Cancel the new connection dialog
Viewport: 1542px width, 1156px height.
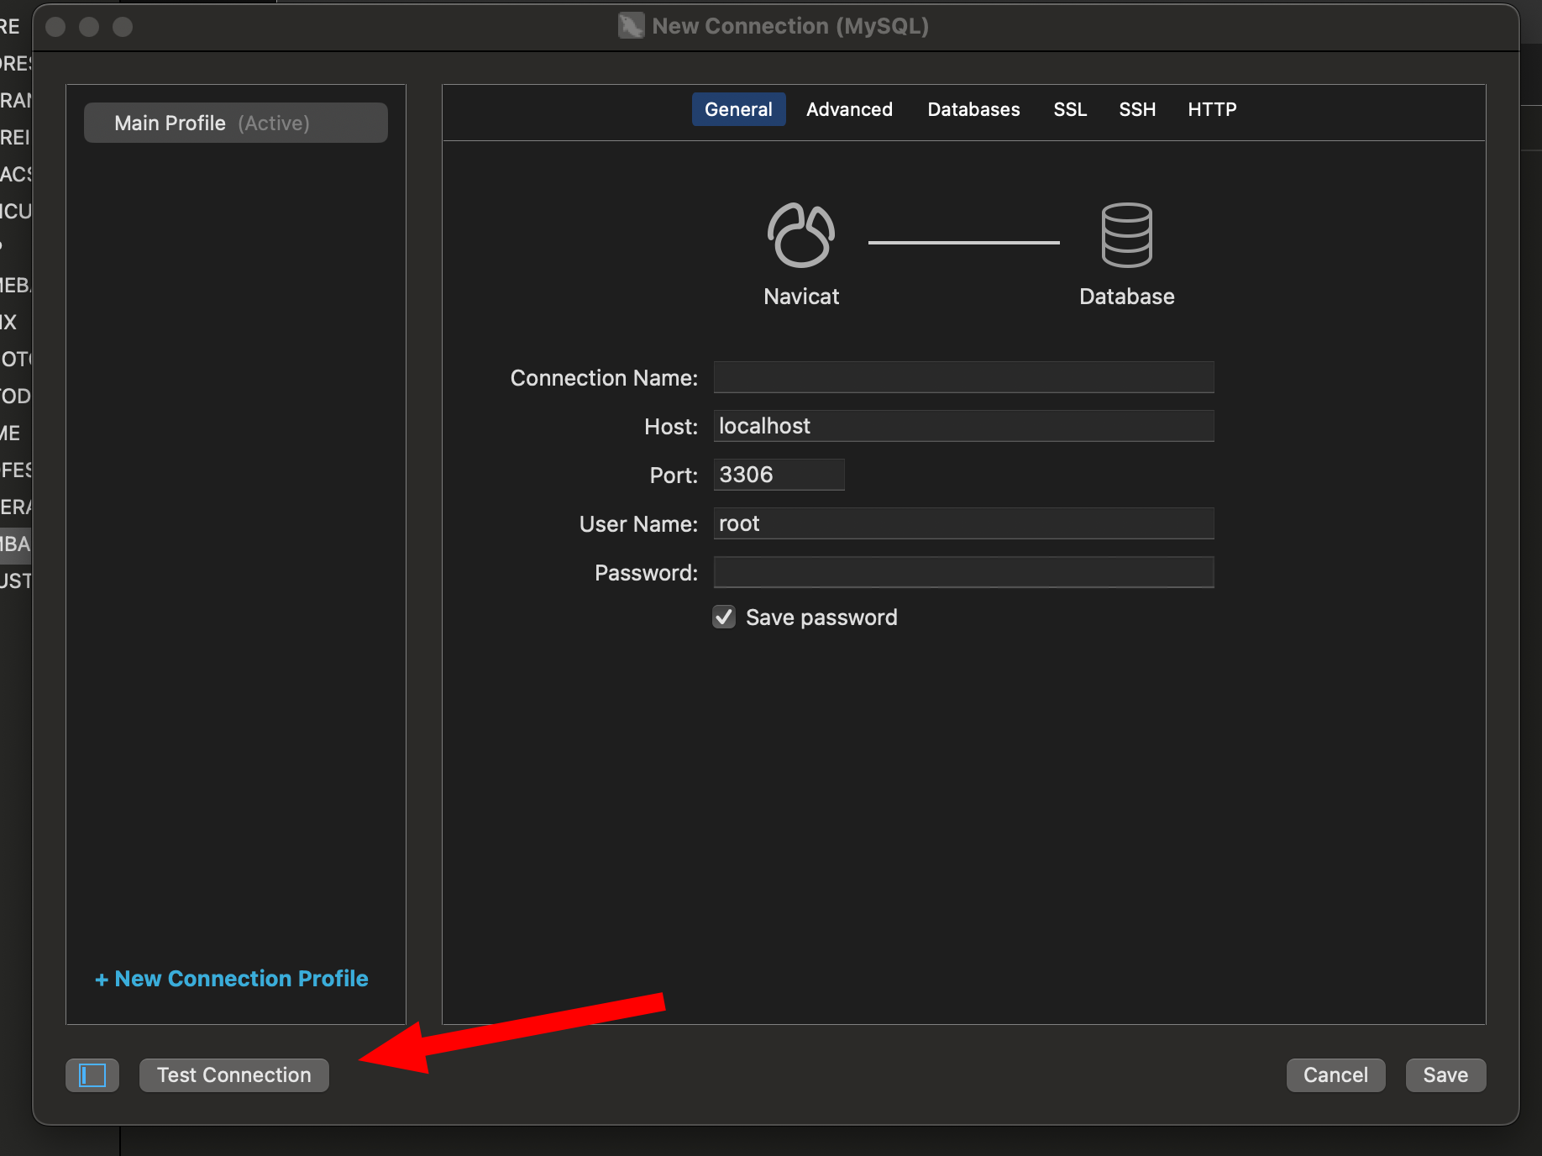pyautogui.click(x=1335, y=1075)
